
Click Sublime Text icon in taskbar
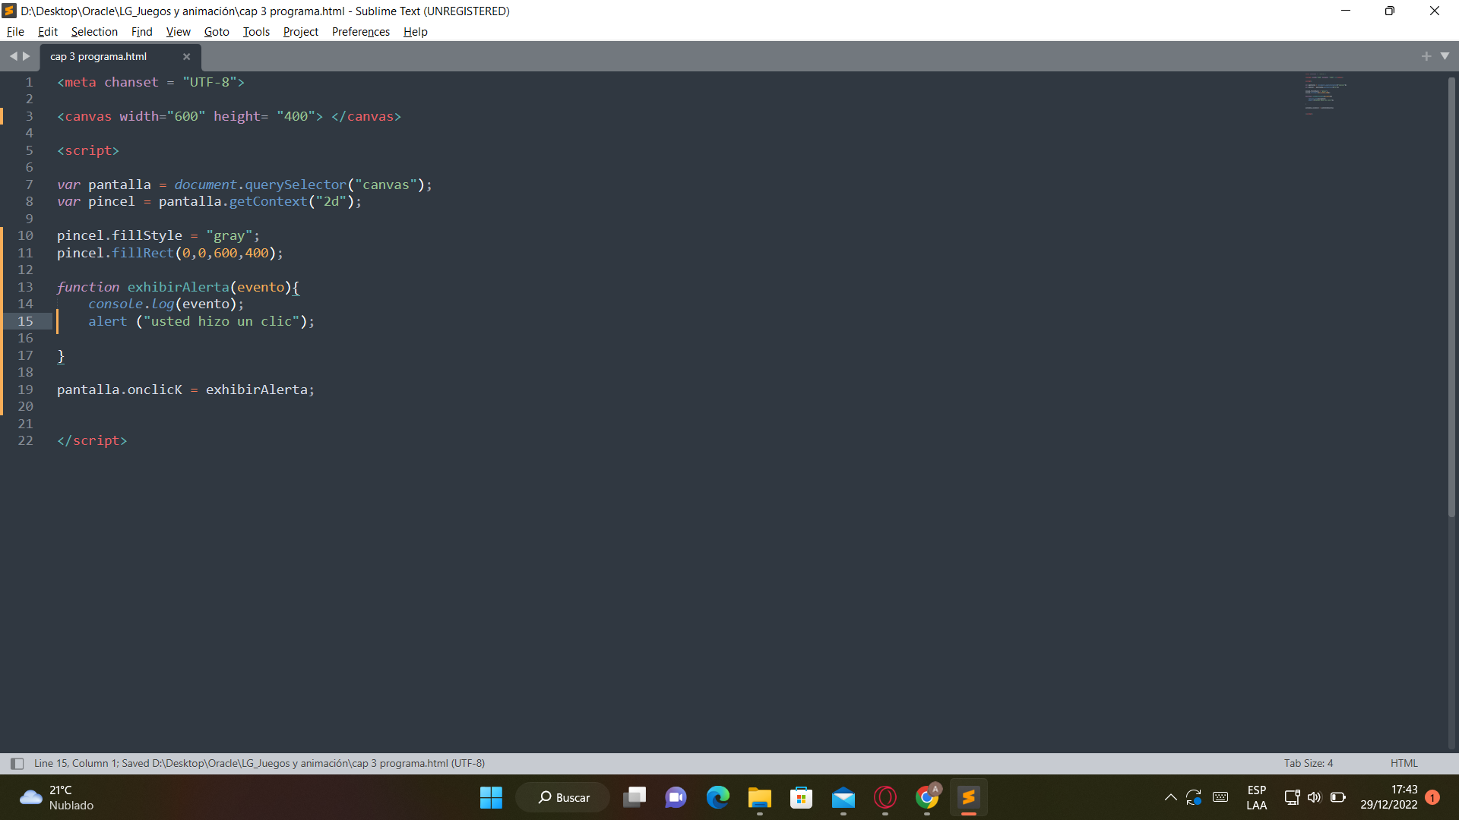click(x=969, y=797)
